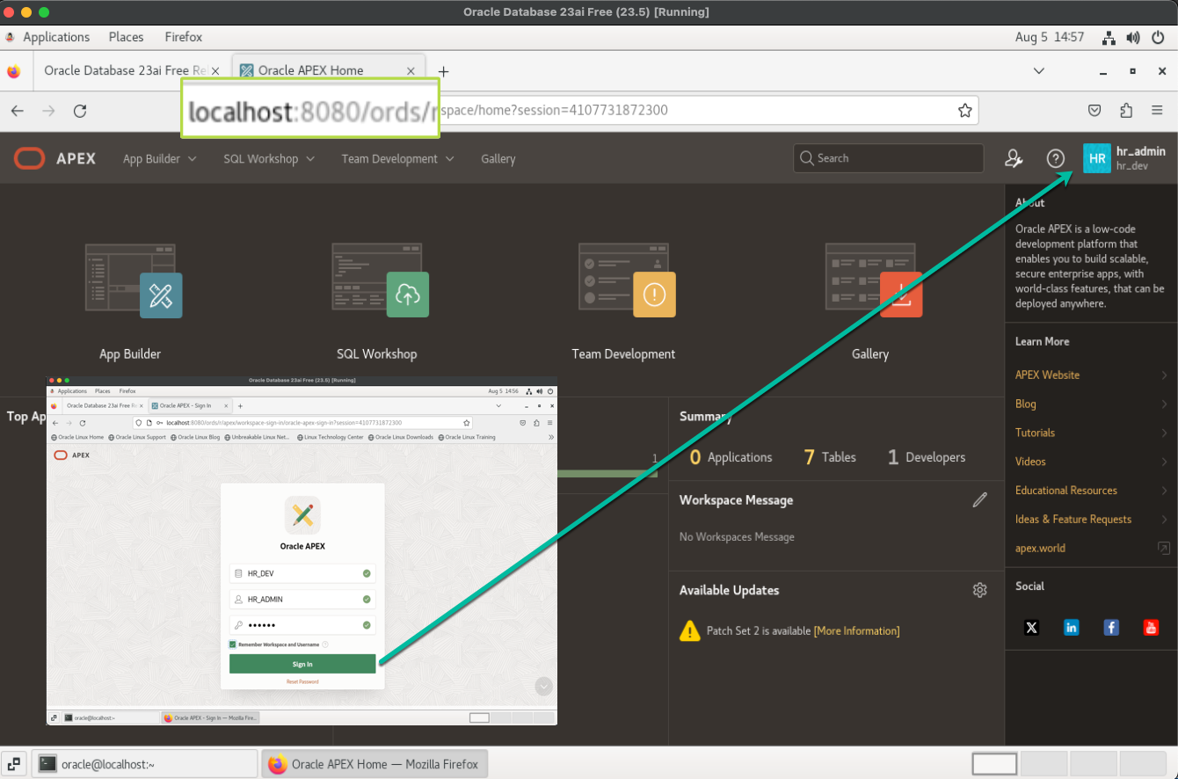The image size is (1178, 779).
Task: Open the Team Development large tile icon
Action: [x=627, y=280]
